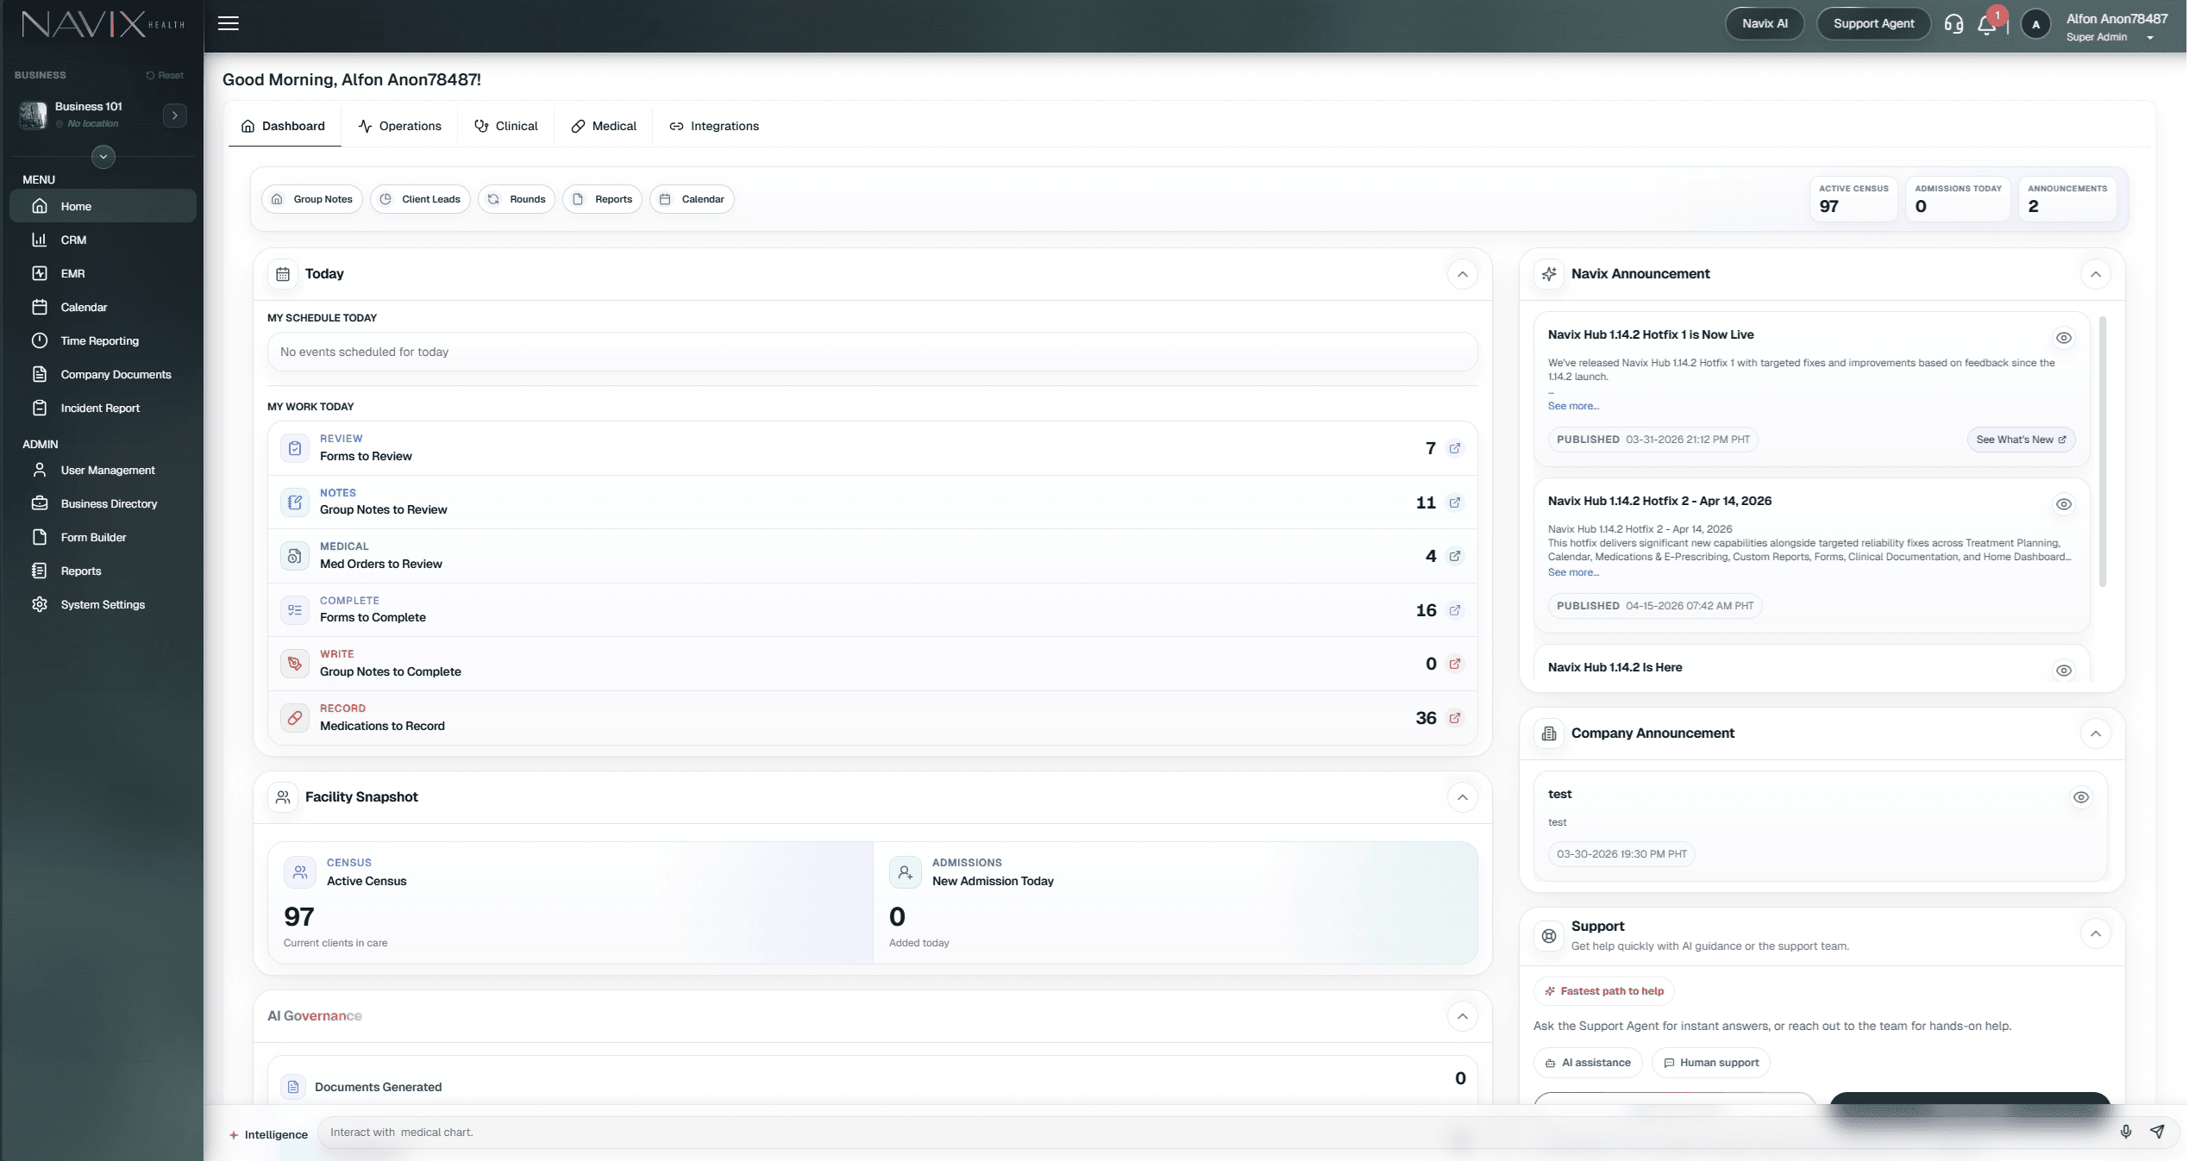
Task: Toggle the hamburger sidebar menu
Action: [x=228, y=23]
